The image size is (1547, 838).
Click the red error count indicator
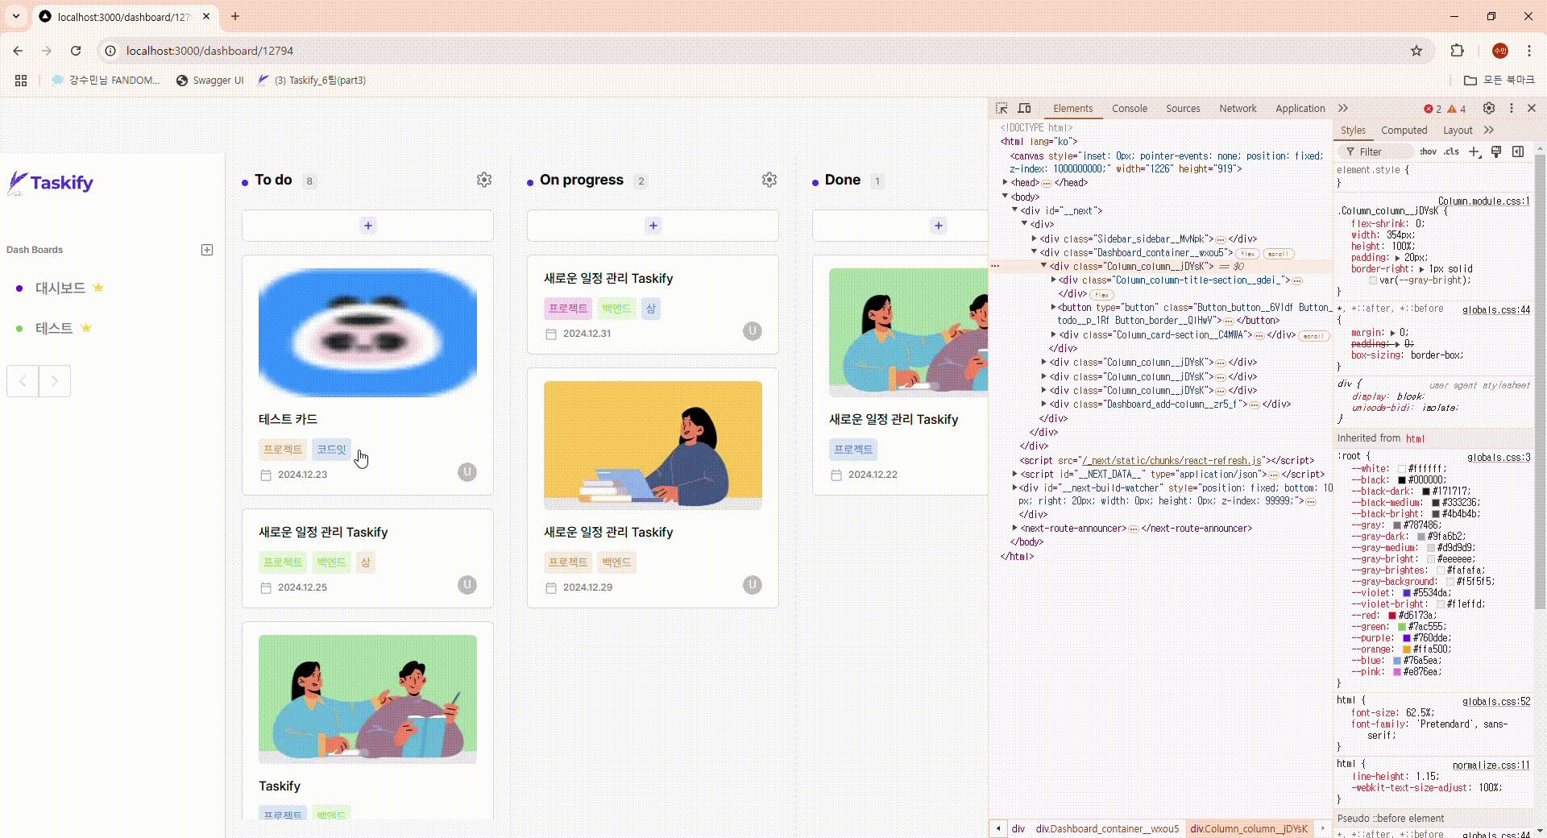pyautogui.click(x=1433, y=109)
